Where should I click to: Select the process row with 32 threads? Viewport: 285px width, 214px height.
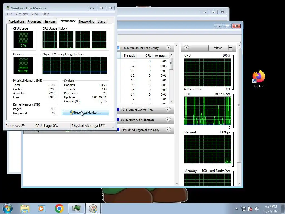(143, 66)
